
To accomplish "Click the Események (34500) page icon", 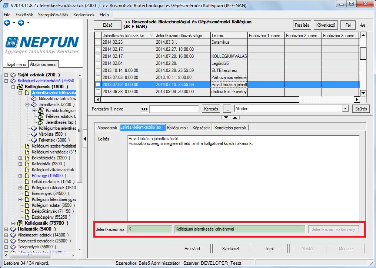I will (27, 193).
